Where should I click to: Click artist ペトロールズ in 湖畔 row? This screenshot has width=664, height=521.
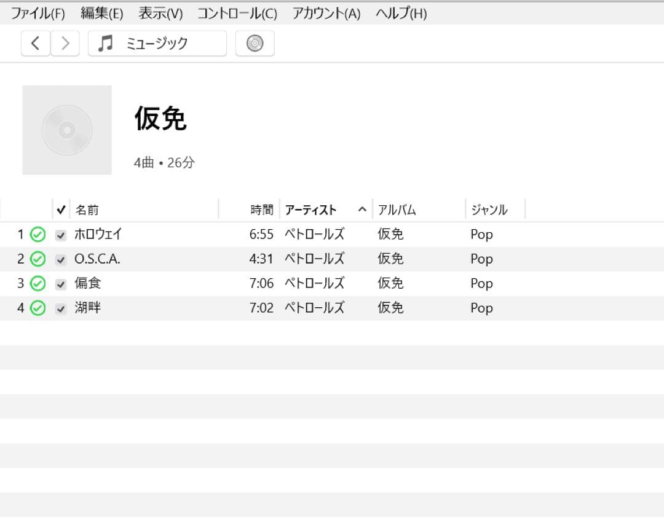click(315, 308)
